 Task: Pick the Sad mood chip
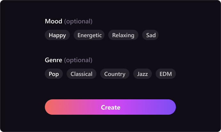click(151, 35)
